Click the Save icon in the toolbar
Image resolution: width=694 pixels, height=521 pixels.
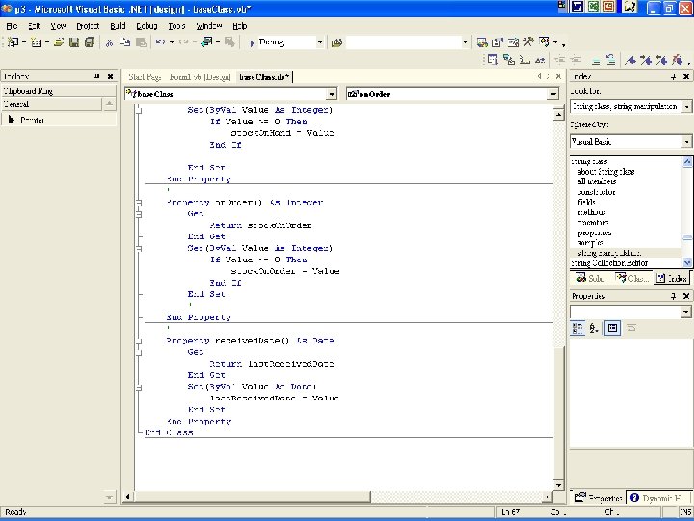point(75,42)
